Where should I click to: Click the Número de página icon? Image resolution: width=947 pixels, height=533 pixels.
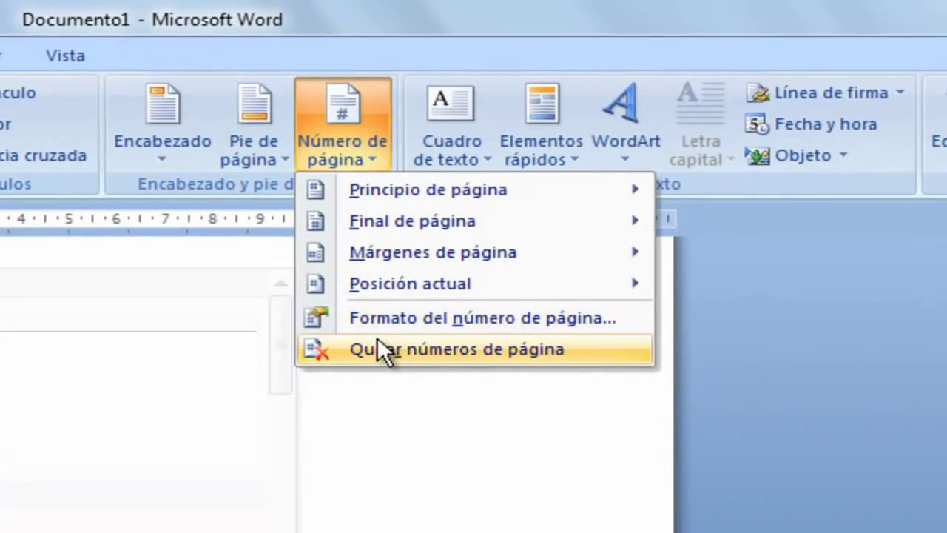pyautogui.click(x=343, y=104)
